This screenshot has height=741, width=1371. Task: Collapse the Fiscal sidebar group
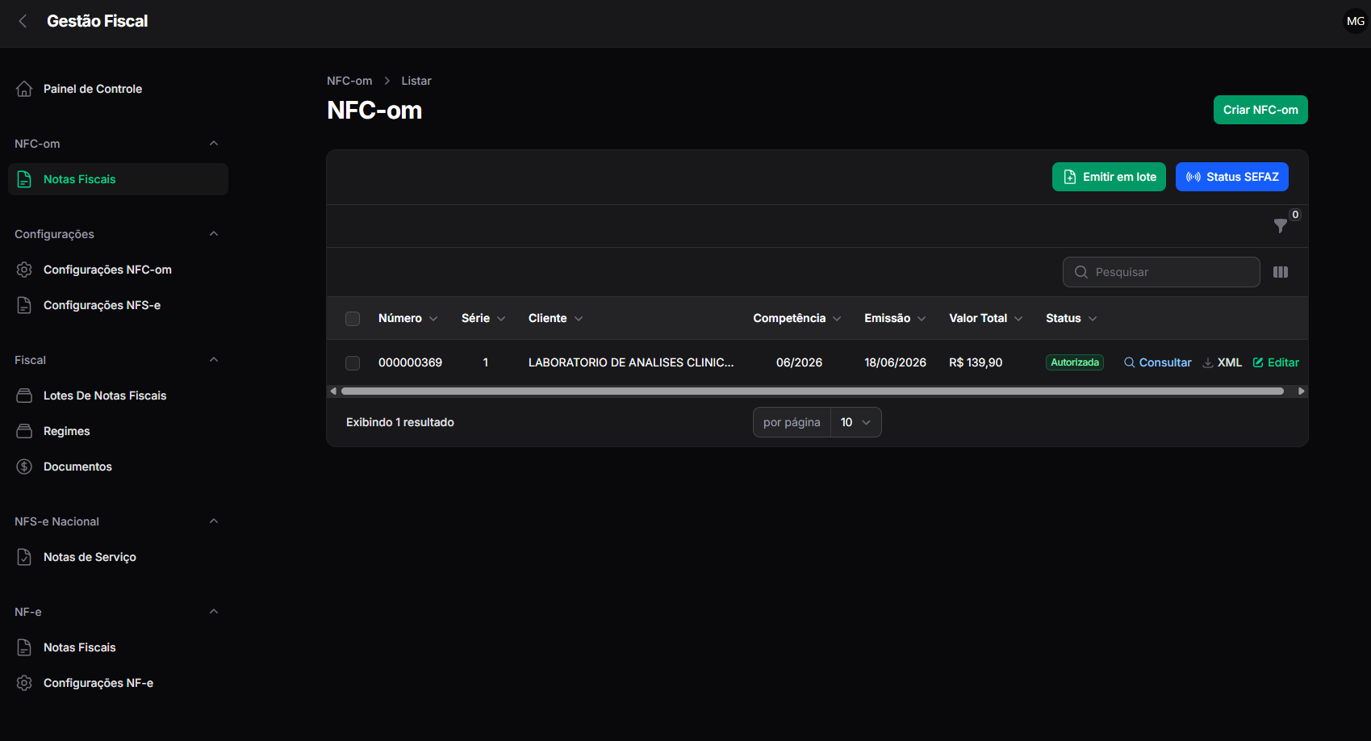[x=214, y=360]
